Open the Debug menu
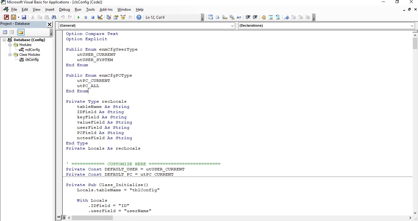 click(x=64, y=9)
